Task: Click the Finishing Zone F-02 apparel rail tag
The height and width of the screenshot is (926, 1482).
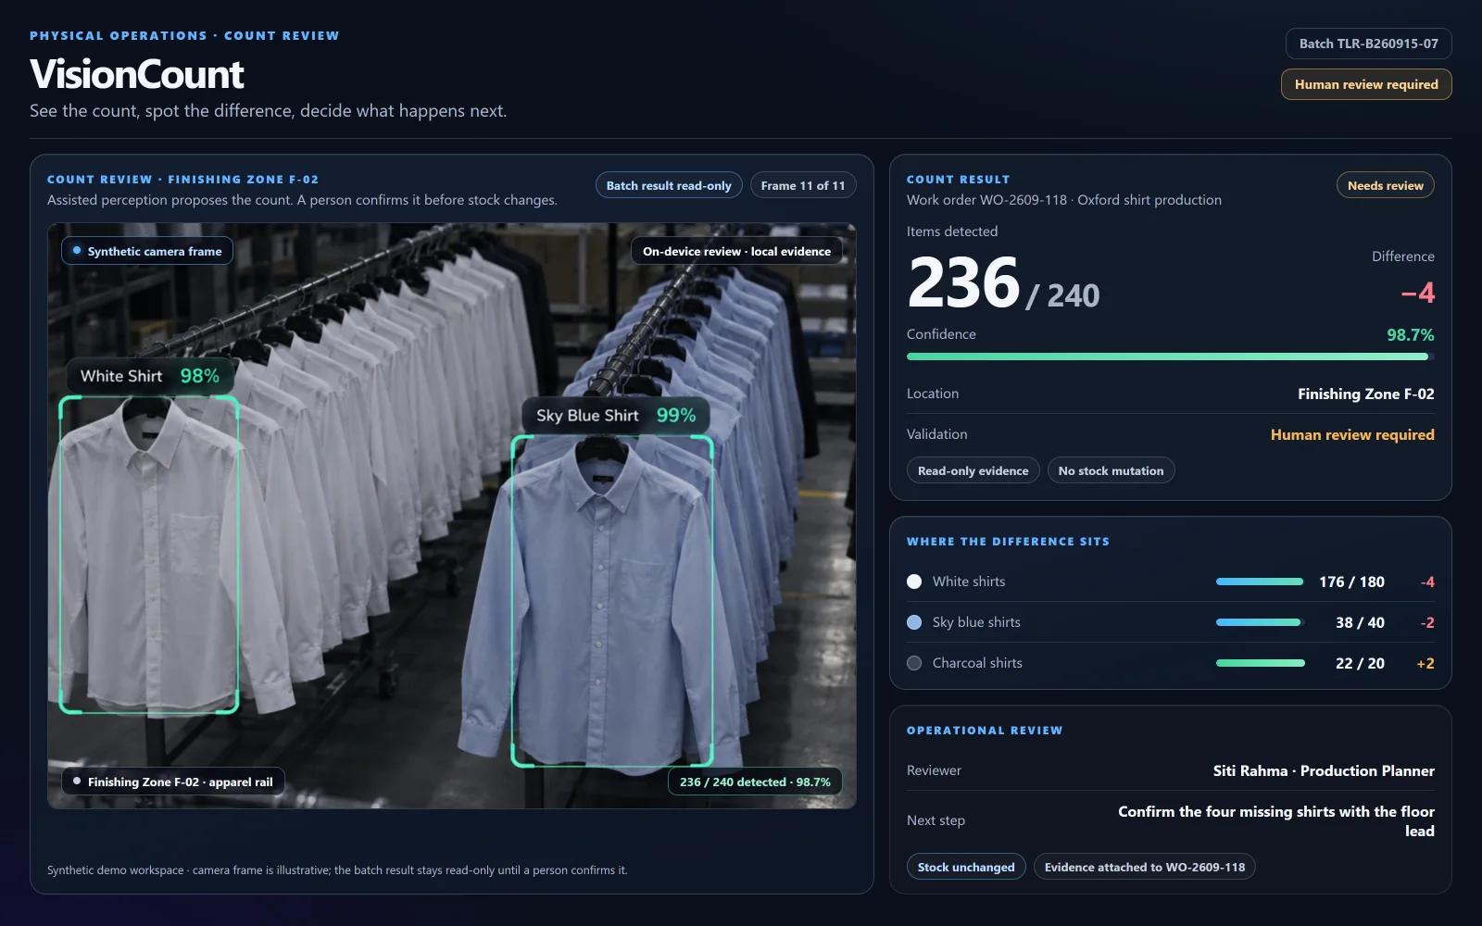Action: [173, 782]
